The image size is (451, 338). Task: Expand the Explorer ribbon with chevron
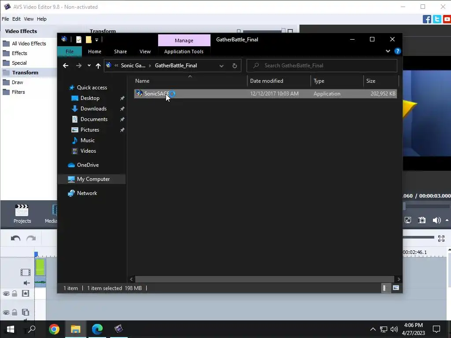click(x=388, y=51)
